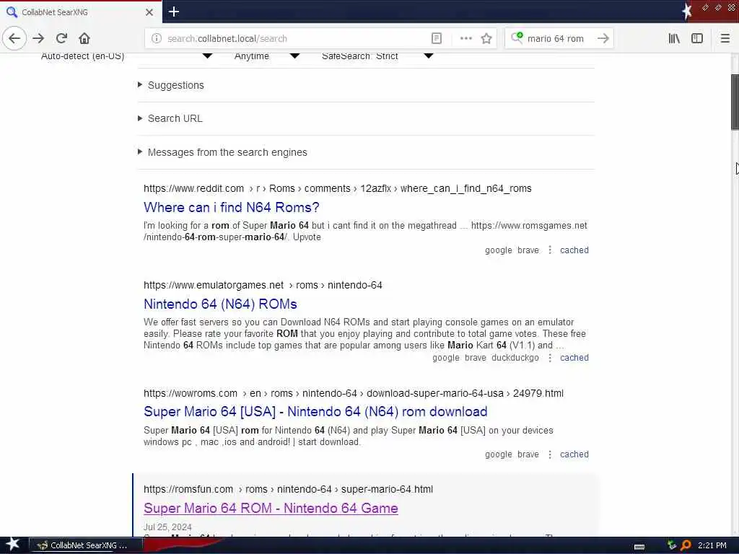The width and height of the screenshot is (739, 554).
Task: Show site information icon in address bar
Action: click(157, 39)
